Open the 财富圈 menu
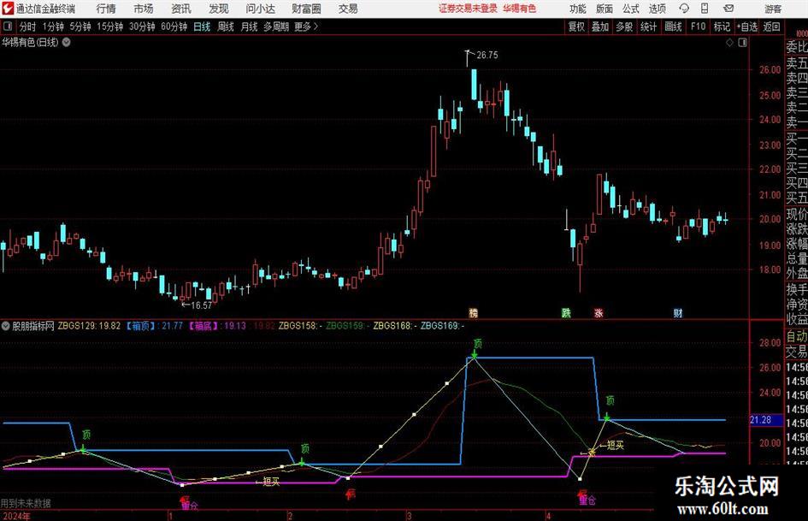Viewport: 808px width, 521px height. point(306,9)
